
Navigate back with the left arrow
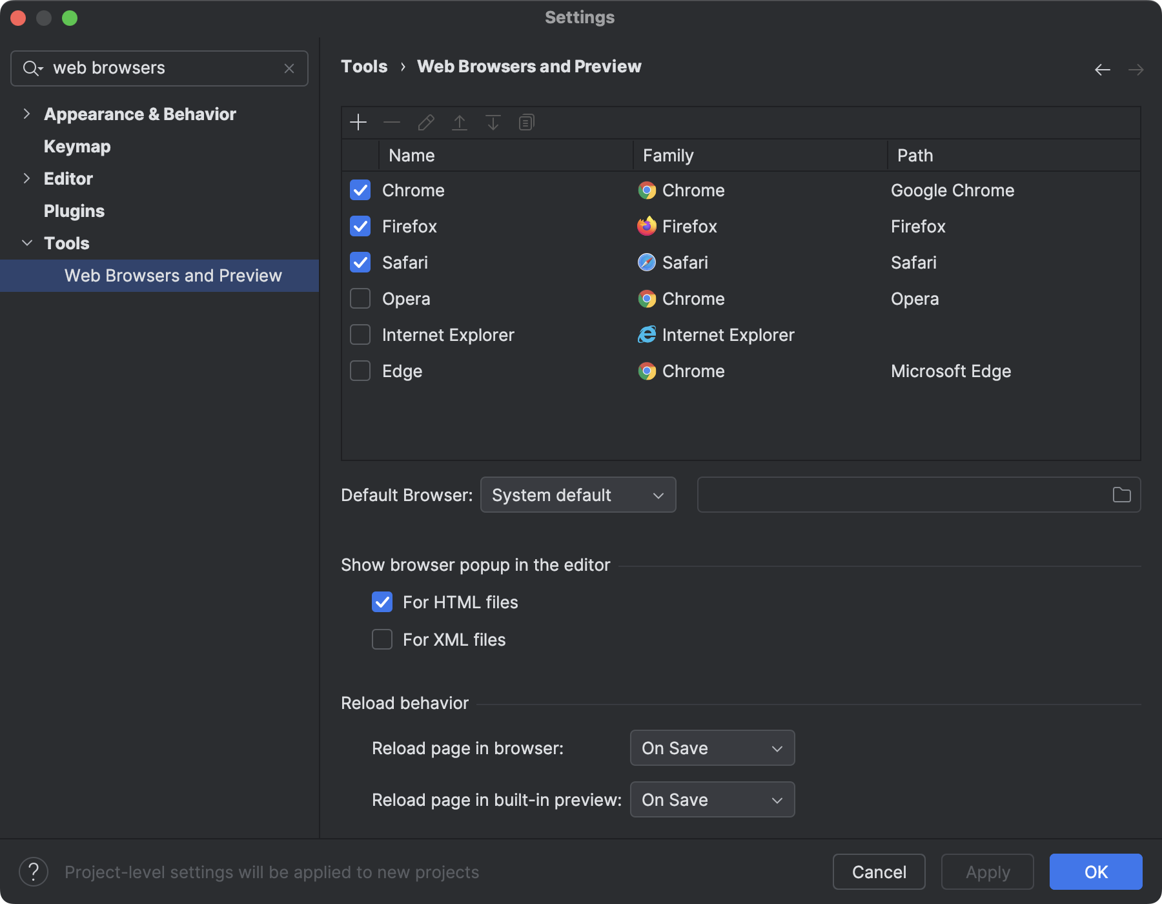(x=1101, y=69)
